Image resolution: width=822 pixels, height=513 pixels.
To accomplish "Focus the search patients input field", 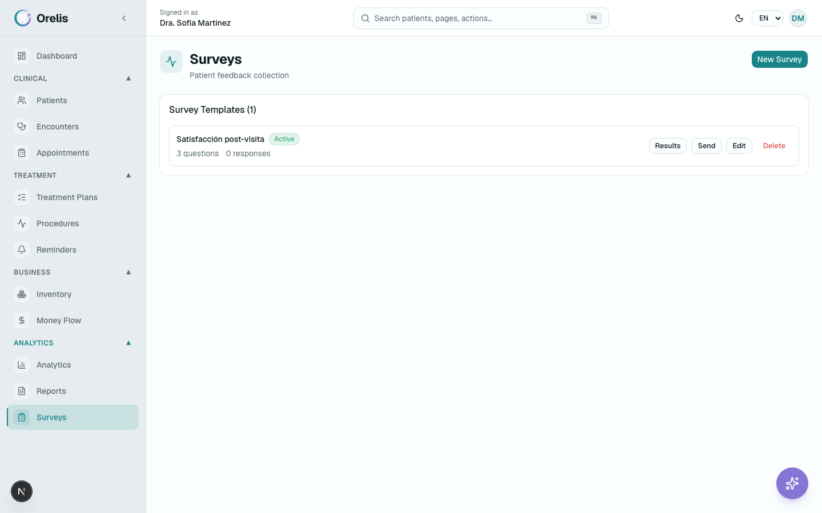I will 481,18.
